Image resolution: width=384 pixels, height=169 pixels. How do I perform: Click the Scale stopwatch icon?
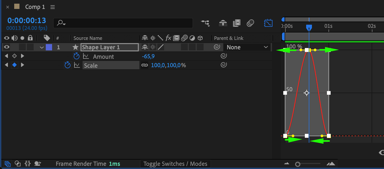point(68,65)
